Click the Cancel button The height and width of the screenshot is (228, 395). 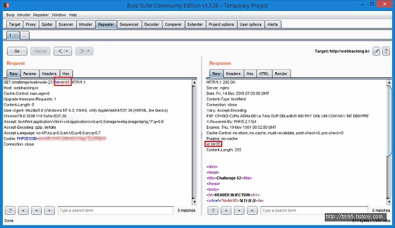pos(40,51)
